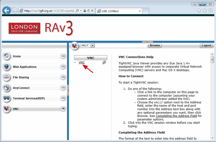Click the arrow next to File Sharing
Viewport: 216px width, 142px height.
pos(63,77)
